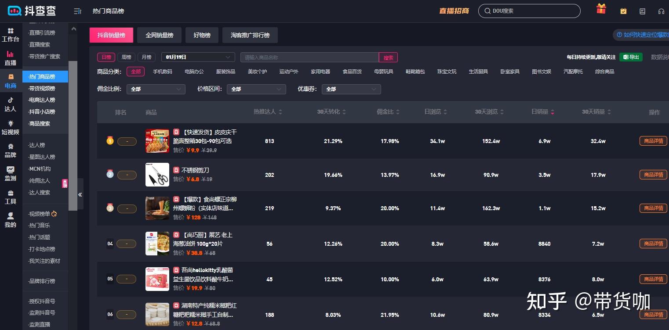The width and height of the screenshot is (669, 330).
Task: Open the 价格区间 dropdown
Action: click(256, 89)
